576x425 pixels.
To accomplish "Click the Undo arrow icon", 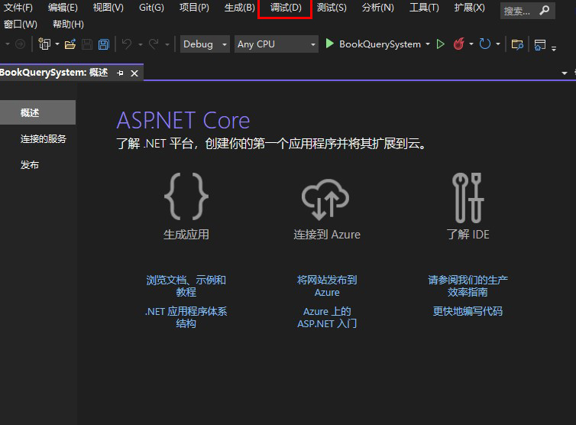I will [127, 44].
